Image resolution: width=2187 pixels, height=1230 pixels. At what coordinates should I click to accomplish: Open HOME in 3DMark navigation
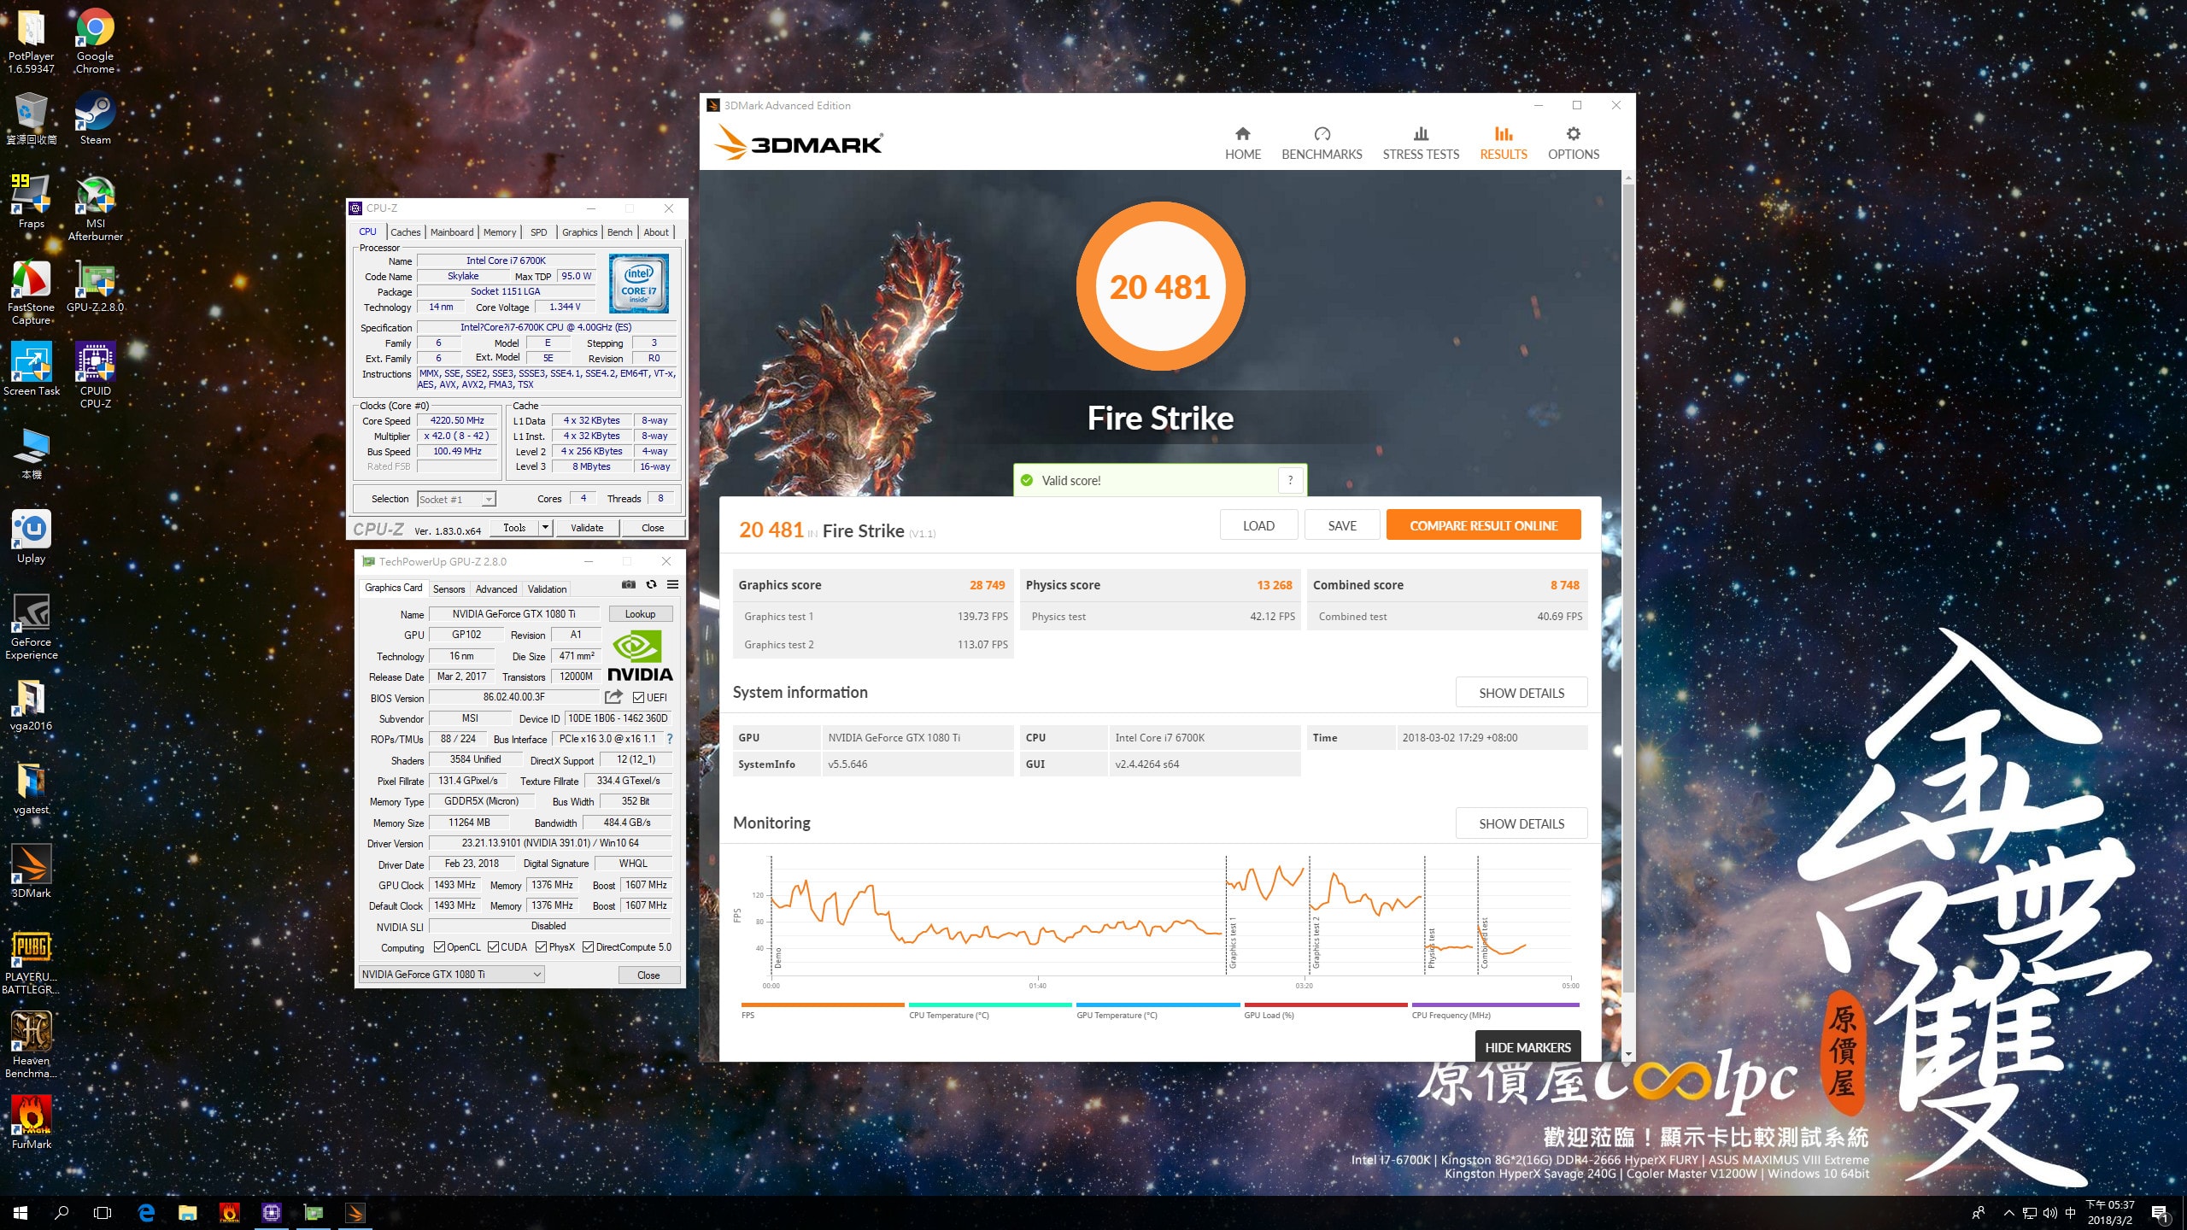point(1242,143)
